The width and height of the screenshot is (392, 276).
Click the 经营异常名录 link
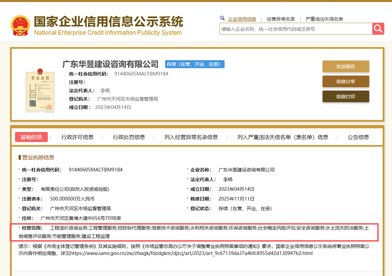click(x=281, y=19)
